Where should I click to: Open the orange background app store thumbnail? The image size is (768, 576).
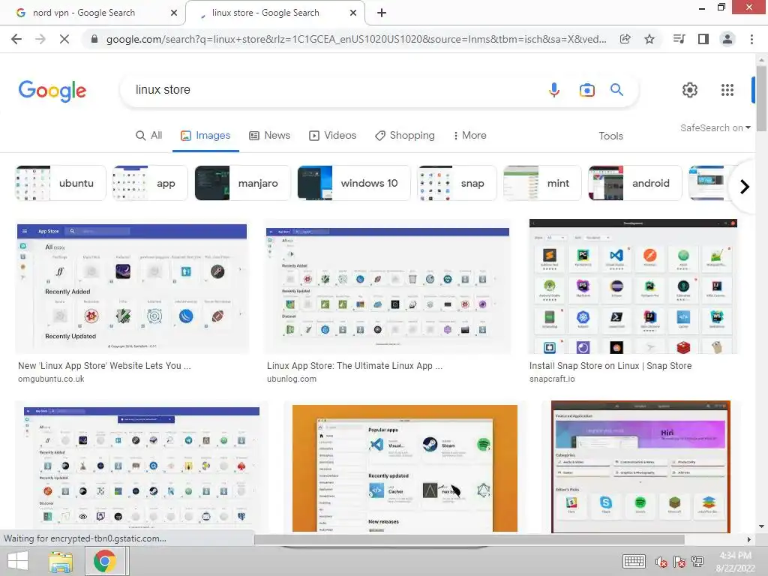pos(404,468)
